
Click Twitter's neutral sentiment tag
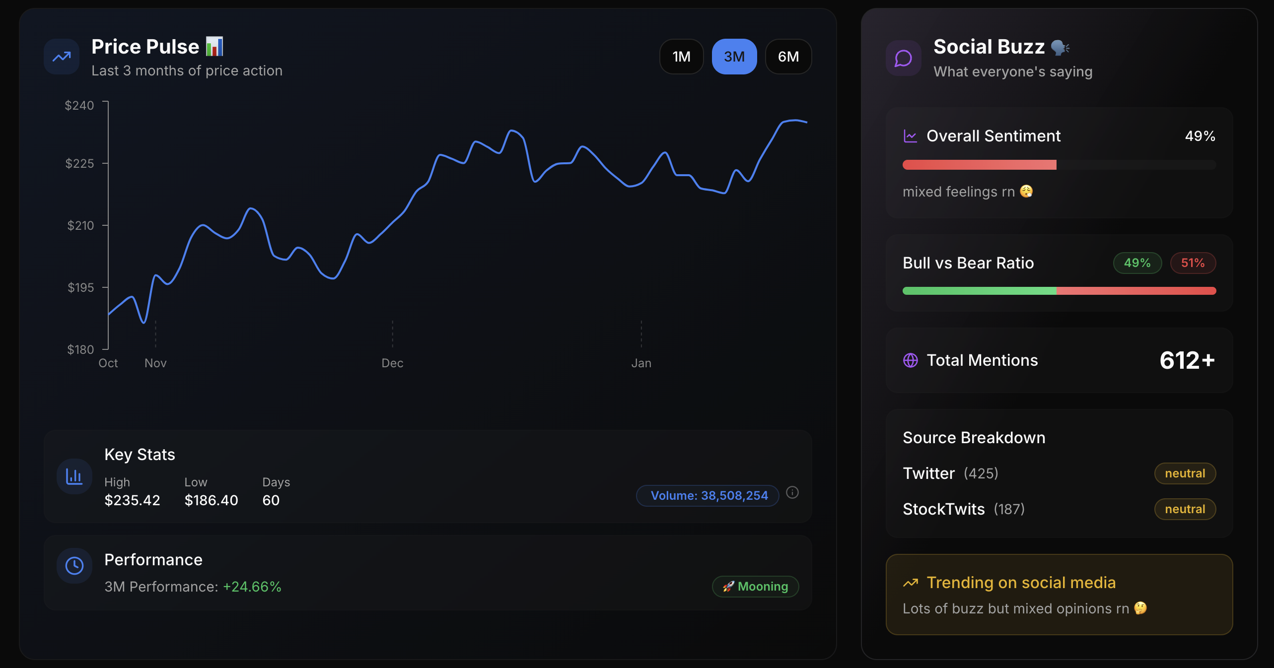(x=1185, y=473)
